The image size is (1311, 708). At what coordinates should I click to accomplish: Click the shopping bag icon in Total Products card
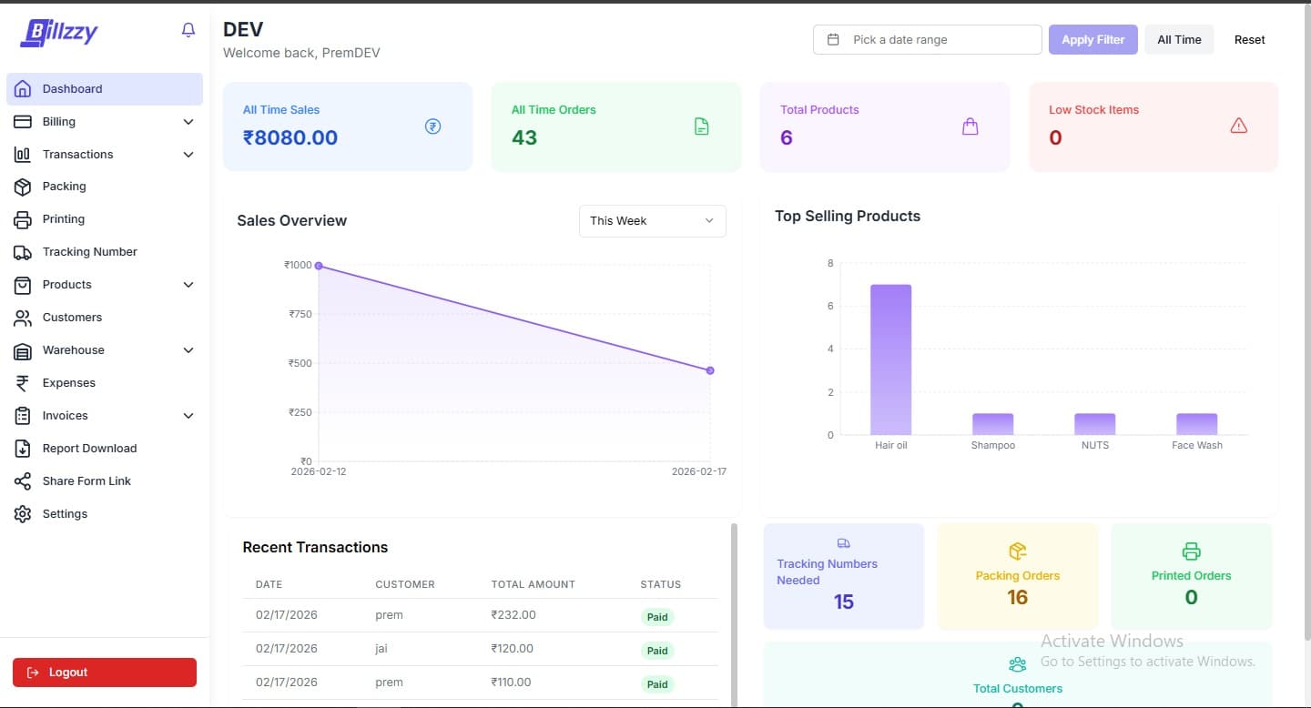pos(971,126)
